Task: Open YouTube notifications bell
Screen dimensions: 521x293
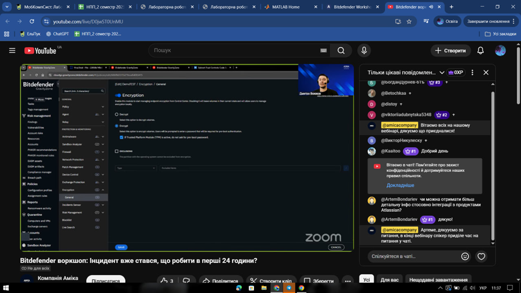Action: [x=480, y=50]
